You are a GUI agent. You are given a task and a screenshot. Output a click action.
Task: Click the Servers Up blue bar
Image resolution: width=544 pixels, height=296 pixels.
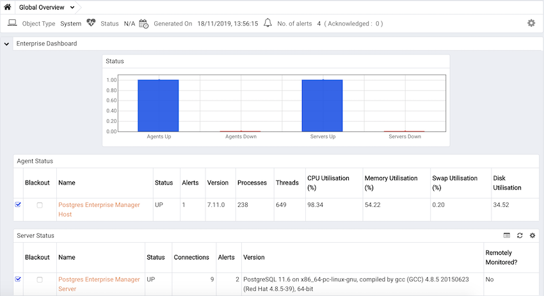[323, 106]
